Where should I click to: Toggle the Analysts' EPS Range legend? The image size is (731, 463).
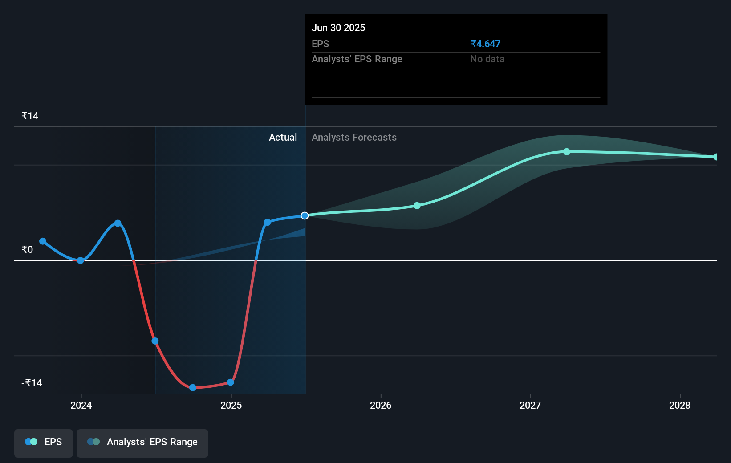point(142,443)
